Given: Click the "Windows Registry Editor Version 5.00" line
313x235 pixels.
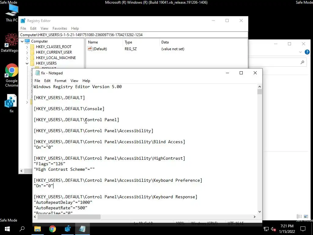Looking at the screenshot, I should 78,87.
